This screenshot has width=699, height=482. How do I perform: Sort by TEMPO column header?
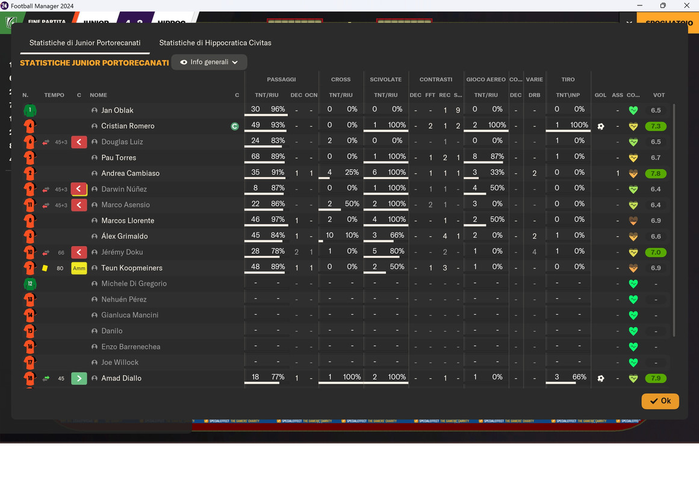click(54, 95)
